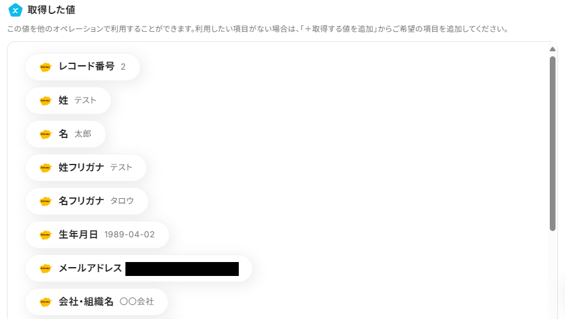Click the kintone icon in 生年月日 chip
565x319 pixels.
tap(46, 235)
